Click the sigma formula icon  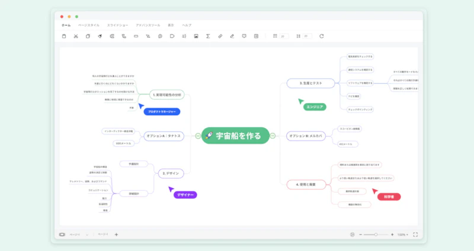pos(208,36)
